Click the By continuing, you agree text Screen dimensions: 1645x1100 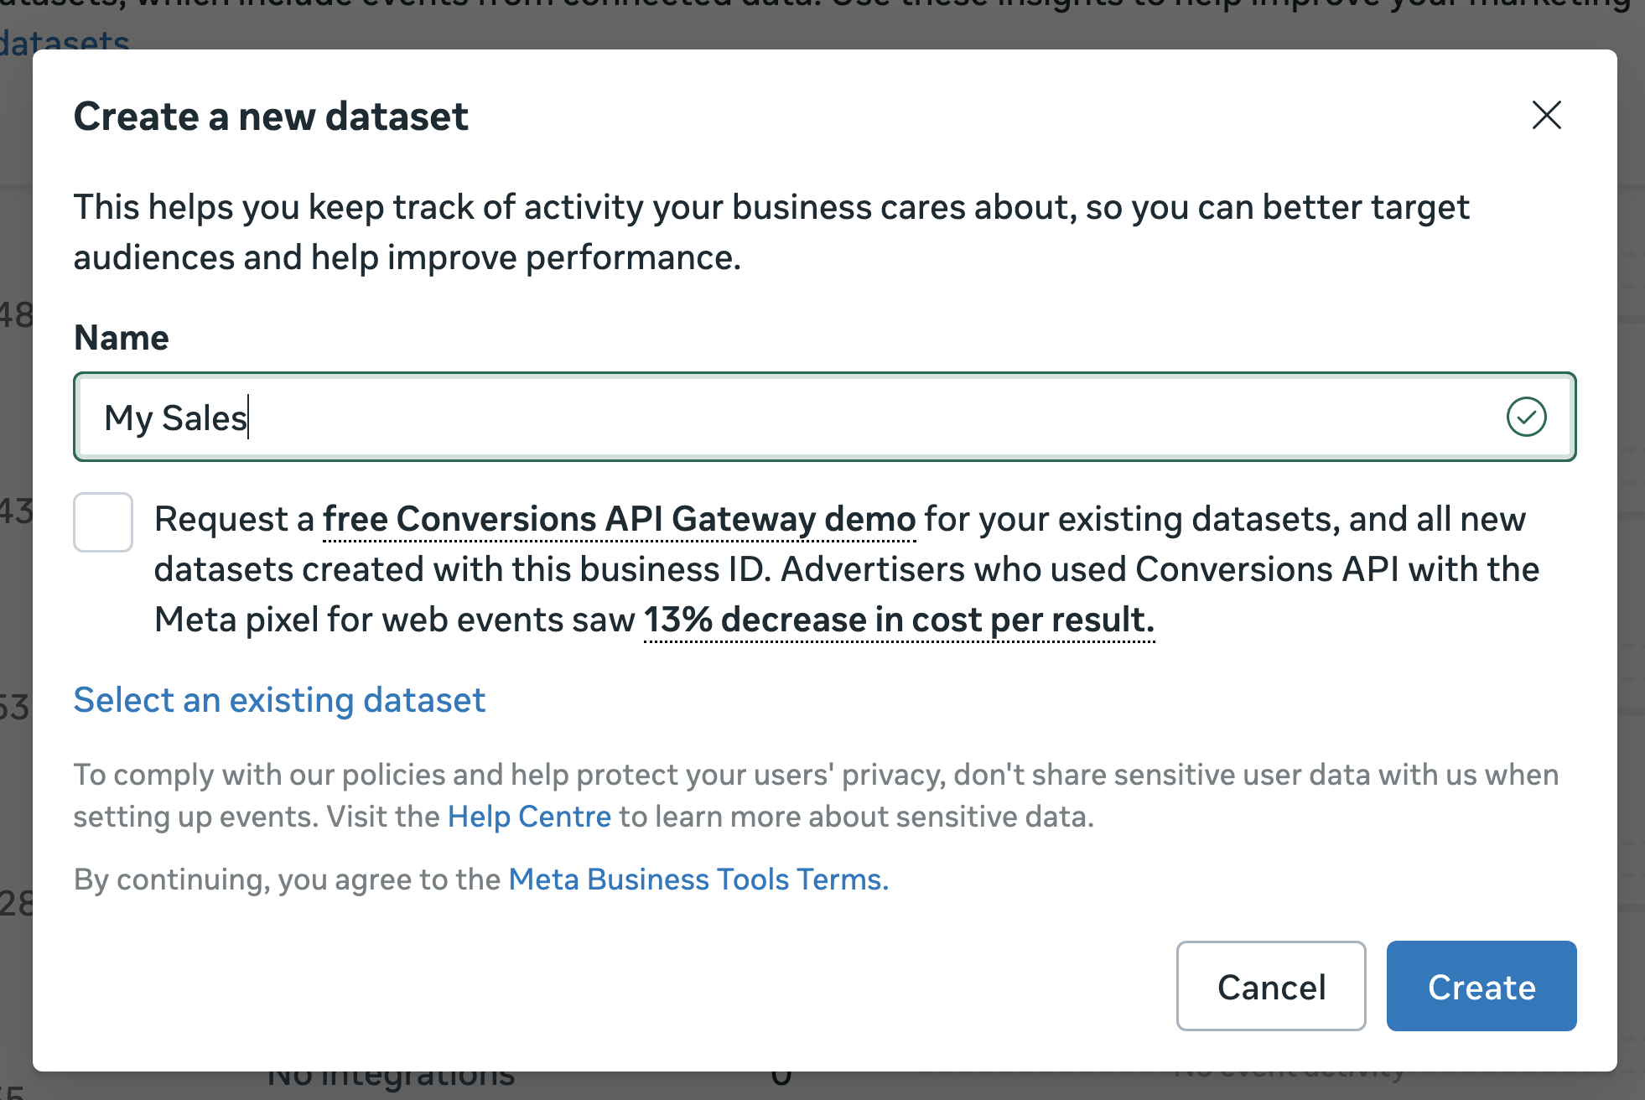pos(287,879)
